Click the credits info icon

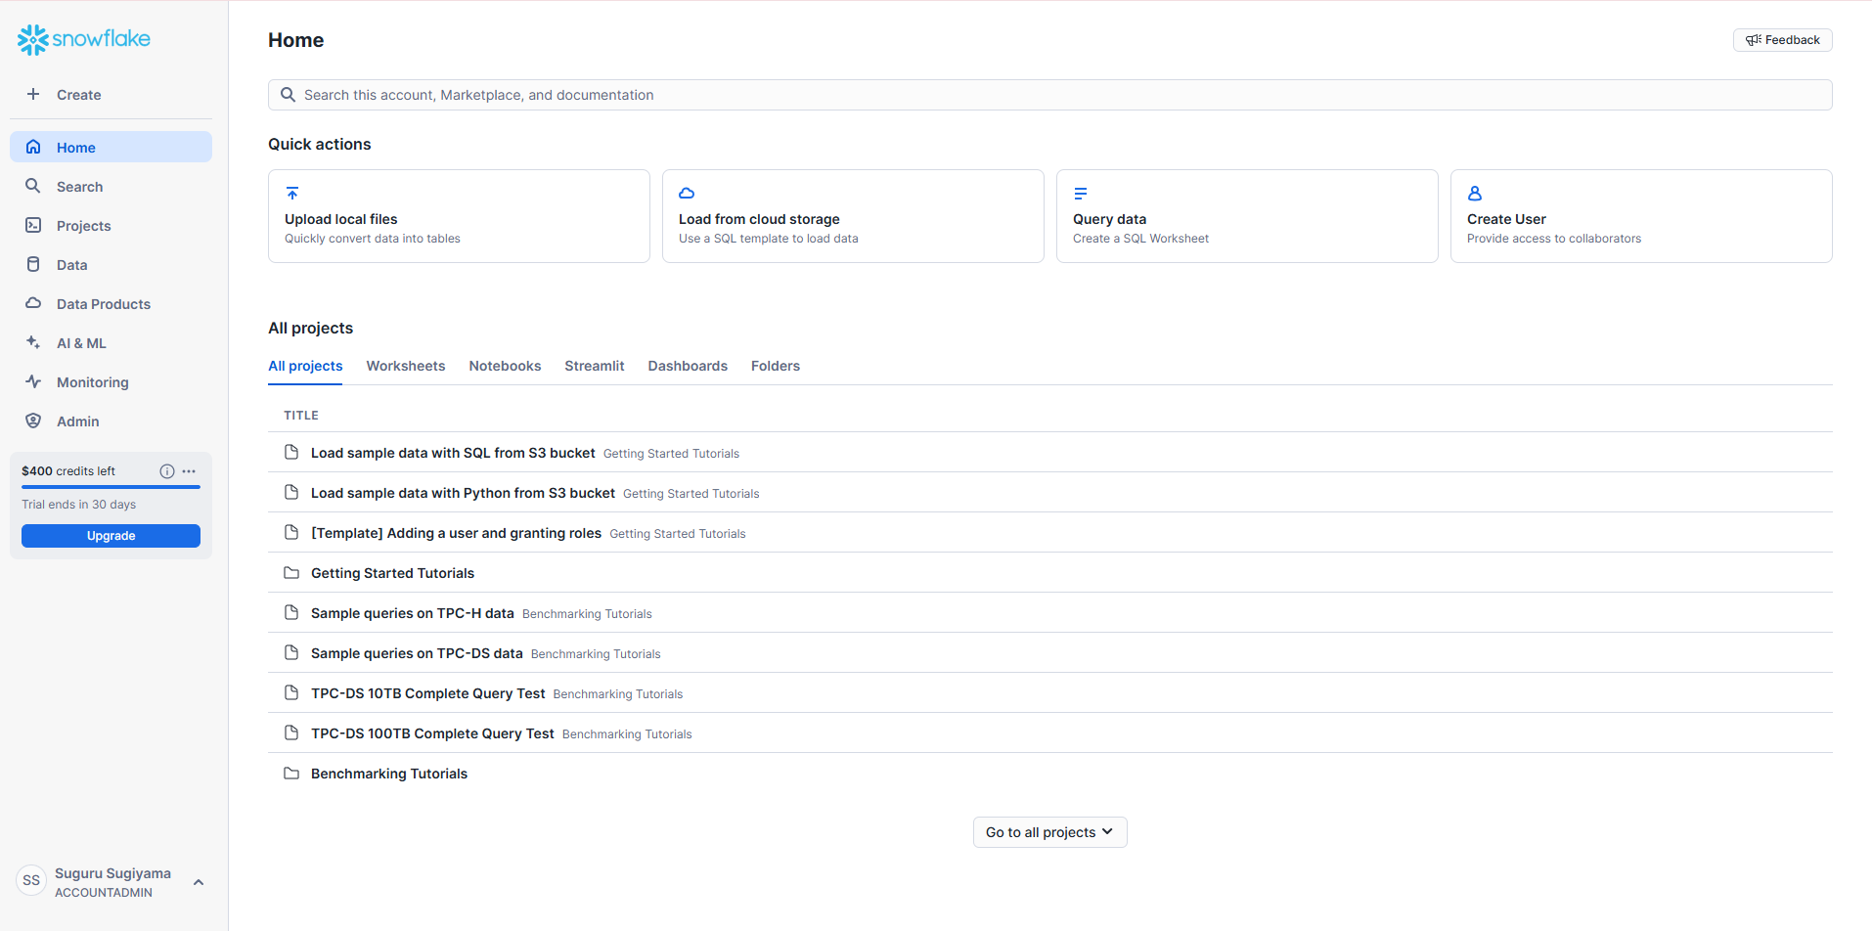(167, 471)
